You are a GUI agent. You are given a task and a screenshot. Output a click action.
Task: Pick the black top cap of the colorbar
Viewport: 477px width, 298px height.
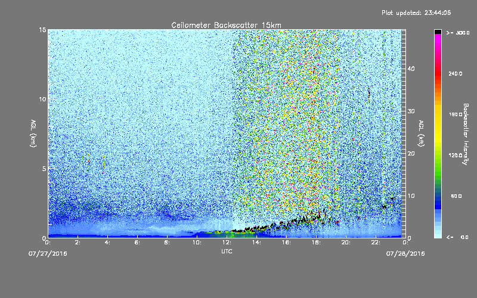438,32
